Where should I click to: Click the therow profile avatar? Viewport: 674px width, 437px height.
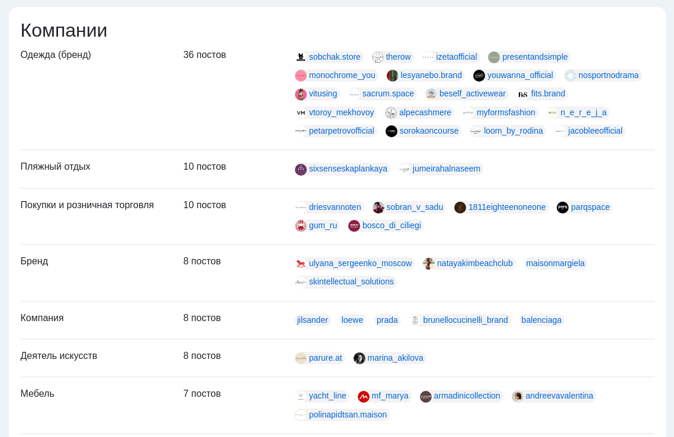pyautogui.click(x=378, y=57)
